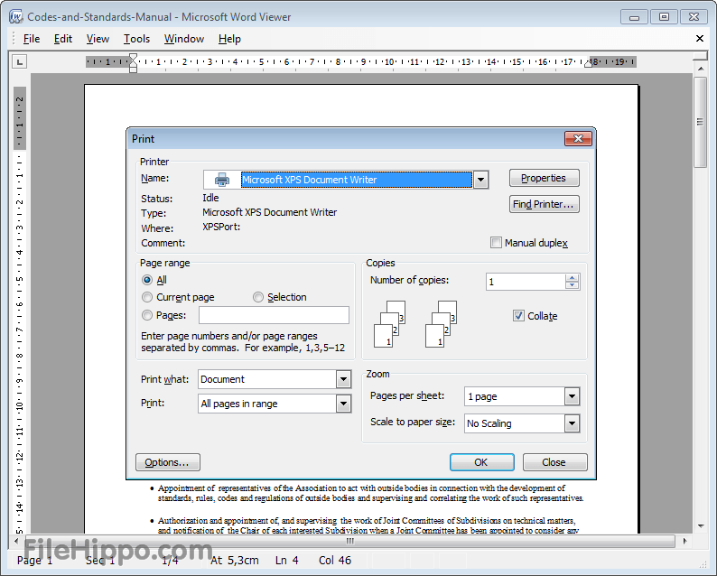Select the Current page radio button
This screenshot has height=576, width=717.
[x=147, y=297]
